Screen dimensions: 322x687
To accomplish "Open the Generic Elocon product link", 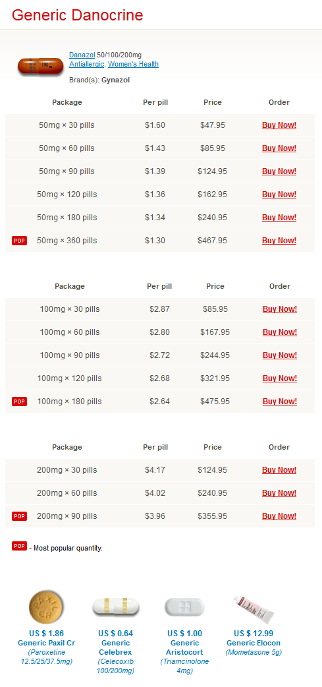I will pos(254,643).
